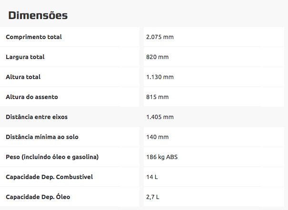Click the 2.075 mm length value
This screenshot has width=288, height=210.
160,37
